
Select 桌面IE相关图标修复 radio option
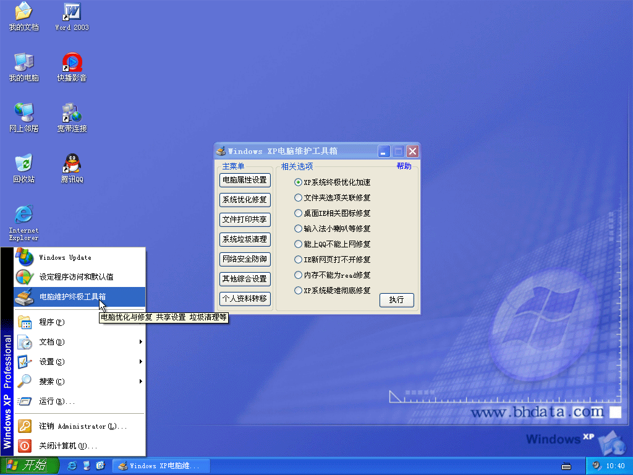(x=332, y=213)
